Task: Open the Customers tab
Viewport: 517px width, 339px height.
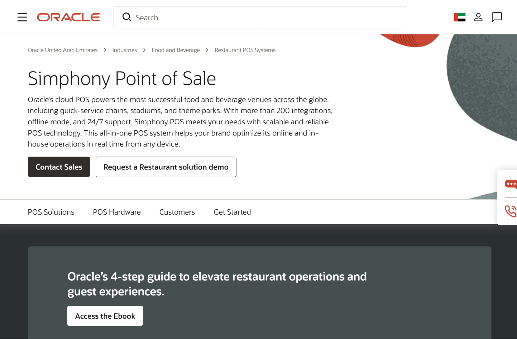Action: tap(177, 212)
